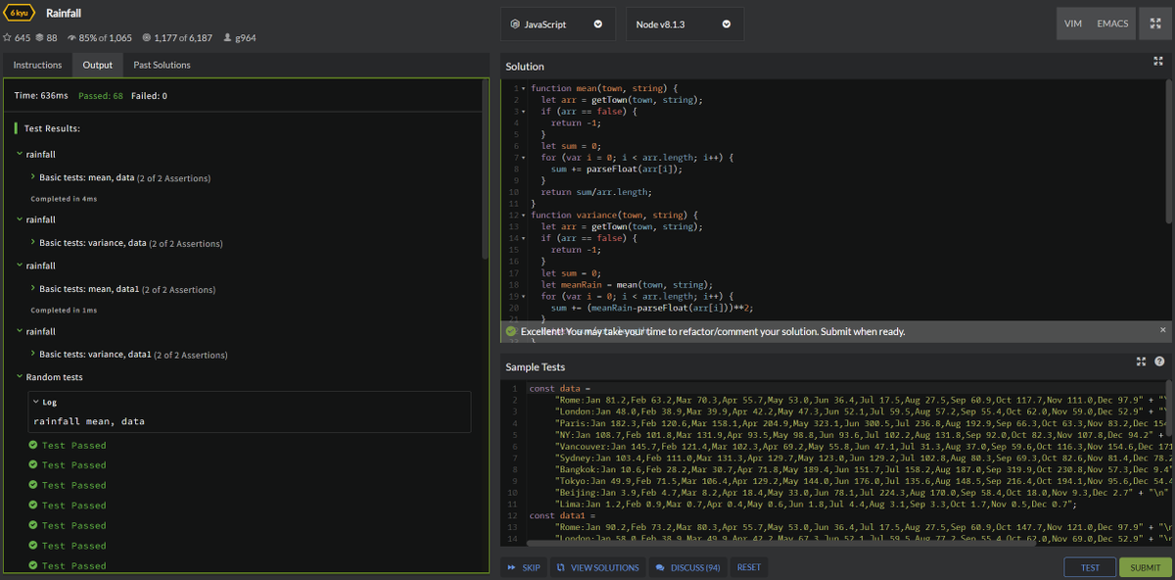Select the Output tab
This screenshot has height=580, width=1175.
[x=97, y=65]
